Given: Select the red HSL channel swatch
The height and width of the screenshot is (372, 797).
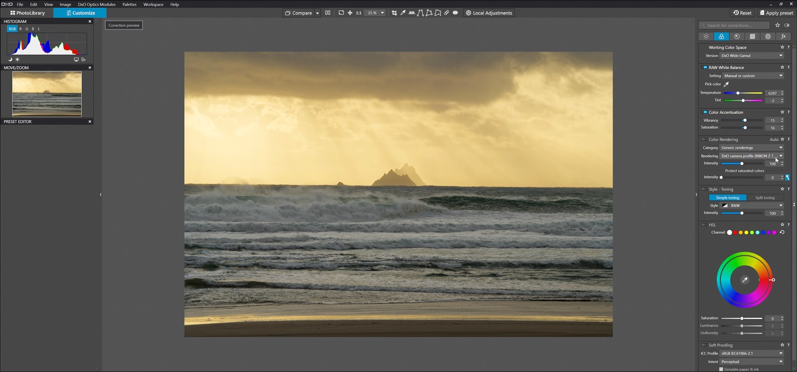Looking at the screenshot, I should (x=735, y=232).
